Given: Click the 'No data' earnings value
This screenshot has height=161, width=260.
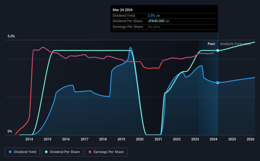Looking at the screenshot, I should coord(154,27).
